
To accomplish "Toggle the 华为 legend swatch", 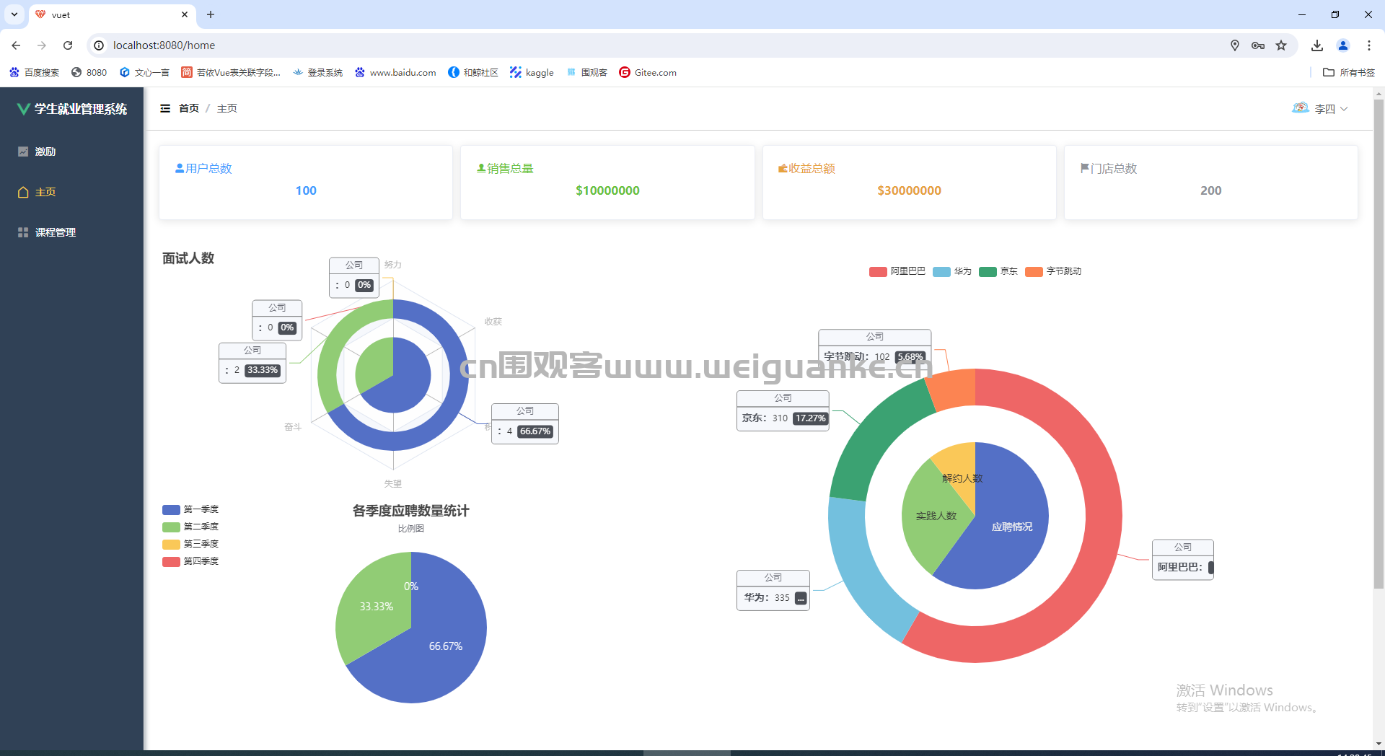I will pyautogui.click(x=941, y=272).
